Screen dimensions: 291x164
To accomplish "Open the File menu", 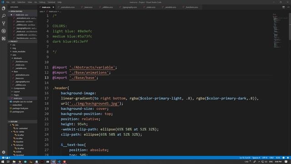I will 8,2.
